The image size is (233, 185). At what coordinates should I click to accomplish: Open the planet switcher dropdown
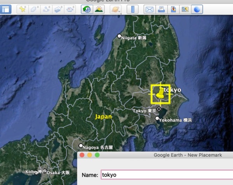coord(116,9)
